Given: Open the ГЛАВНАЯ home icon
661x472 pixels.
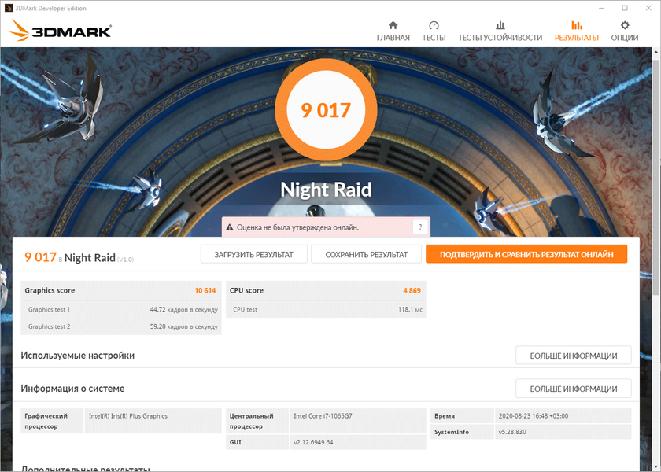Looking at the screenshot, I should tap(393, 25).
